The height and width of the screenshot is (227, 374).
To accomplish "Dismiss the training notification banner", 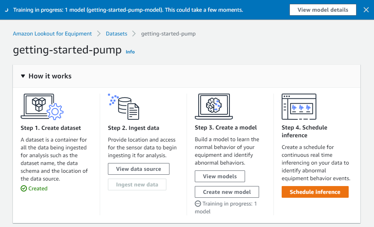I will point(366,10).
